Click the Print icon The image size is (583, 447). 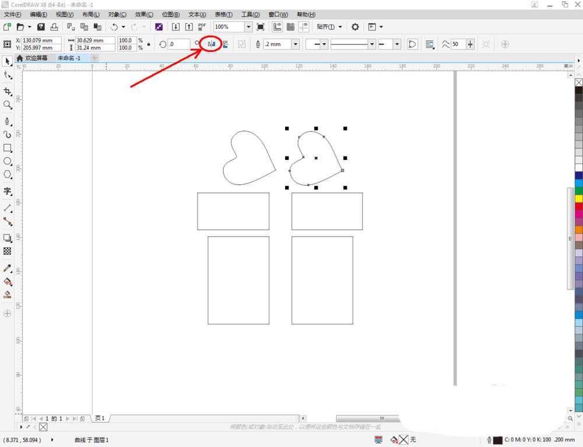pos(54,27)
